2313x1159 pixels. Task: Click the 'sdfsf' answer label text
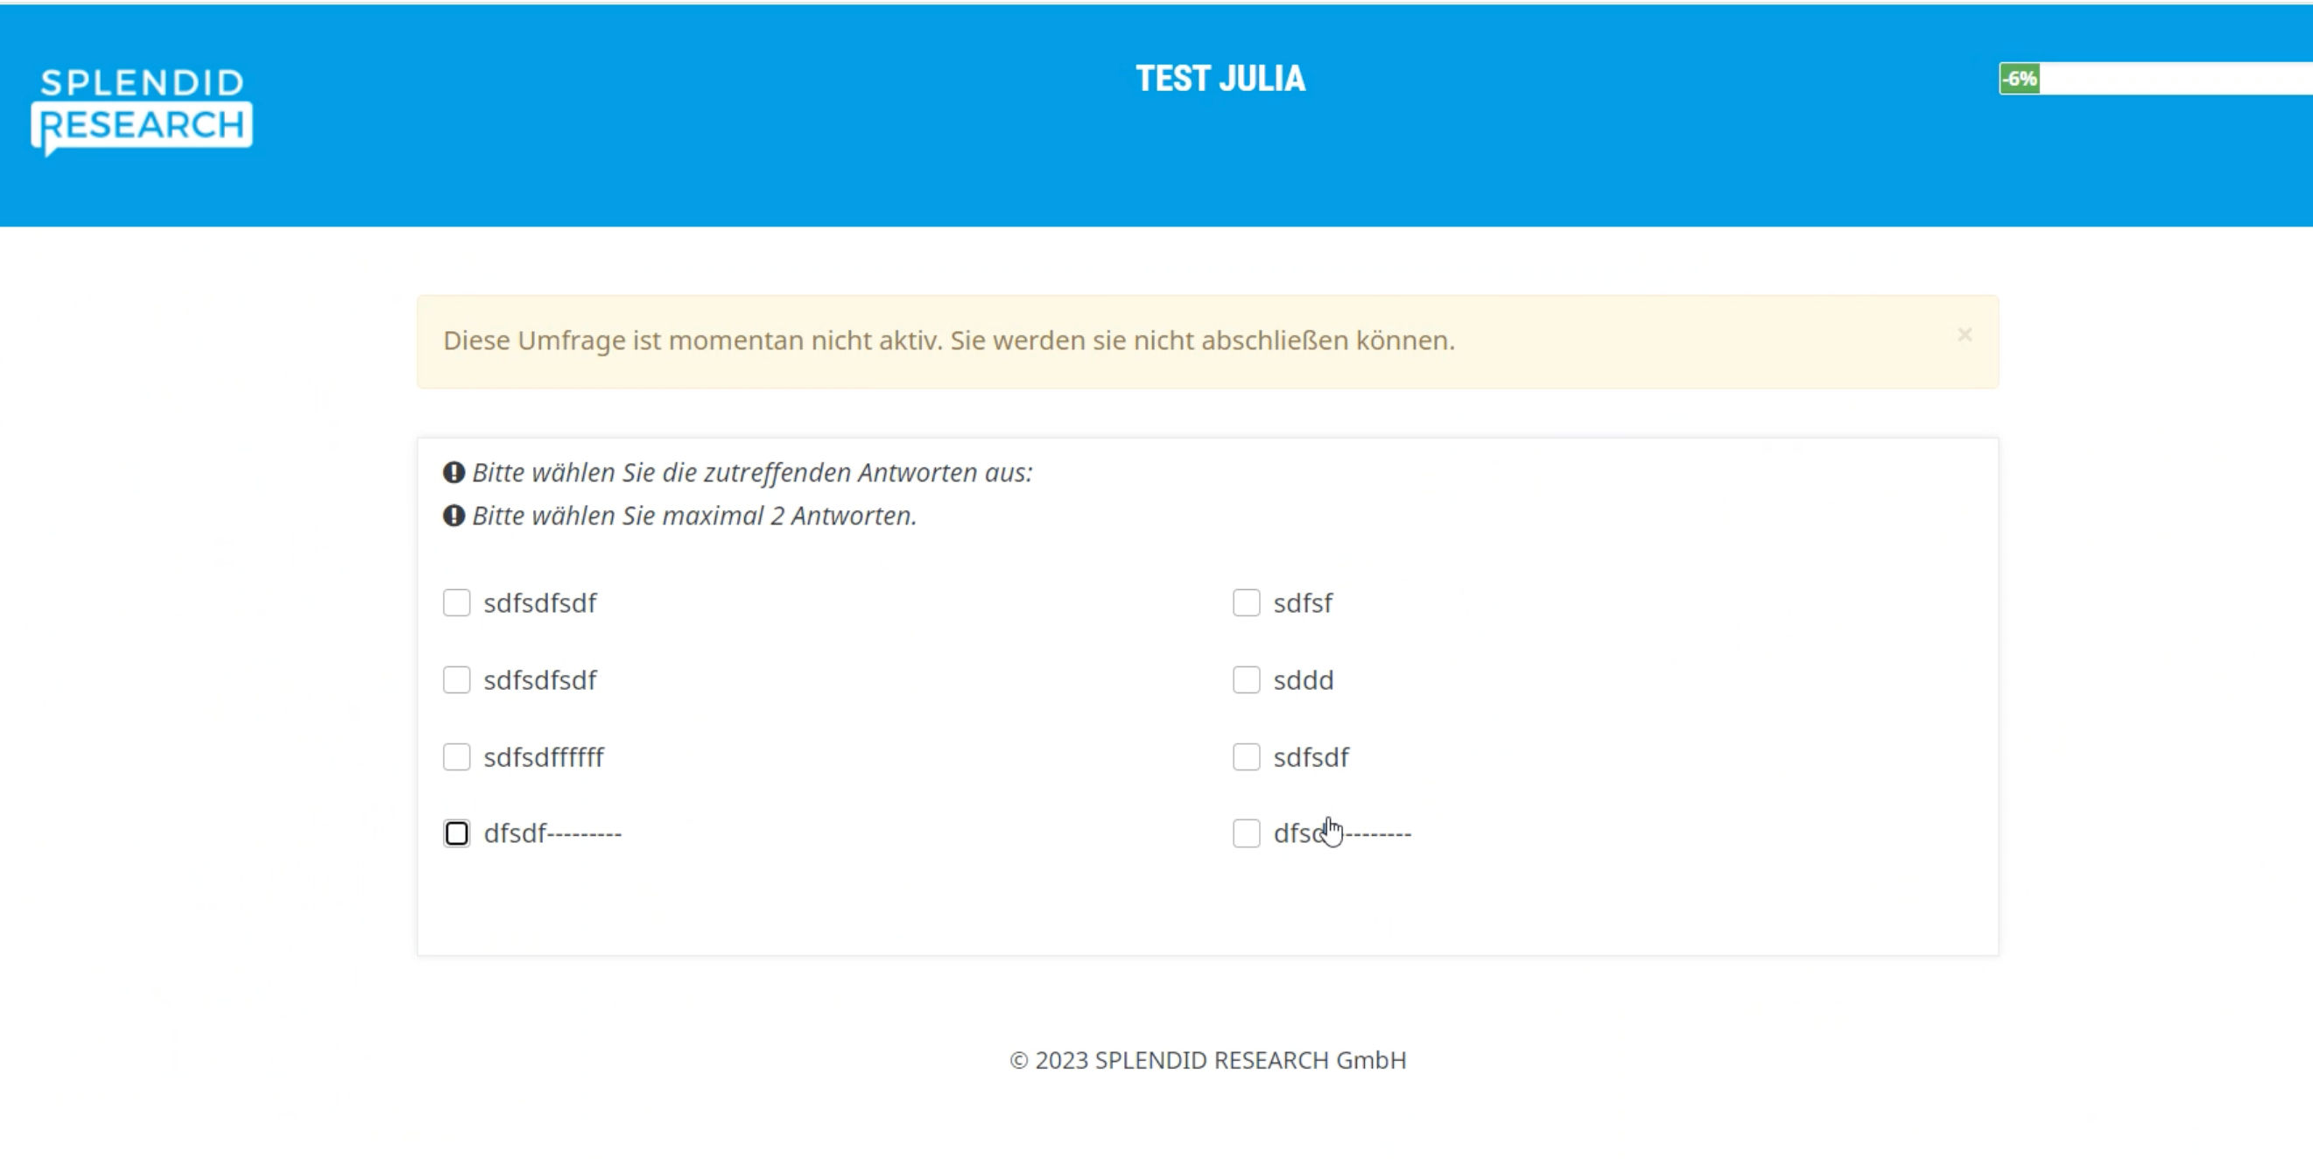coord(1303,602)
